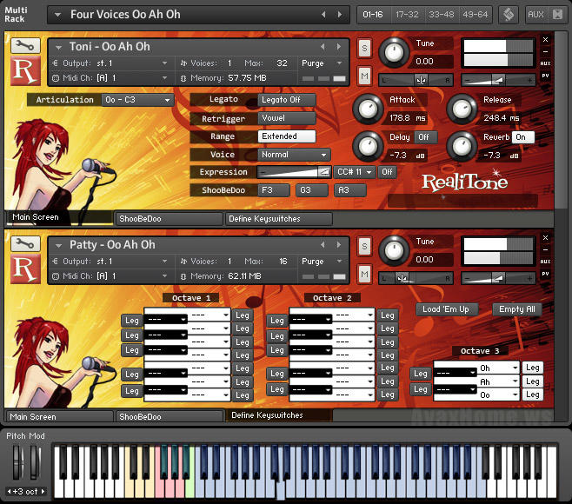Screen dimensions: 572x504
Task: Open the Articulation dropdown showing Oo - C3
Action: tap(137, 100)
